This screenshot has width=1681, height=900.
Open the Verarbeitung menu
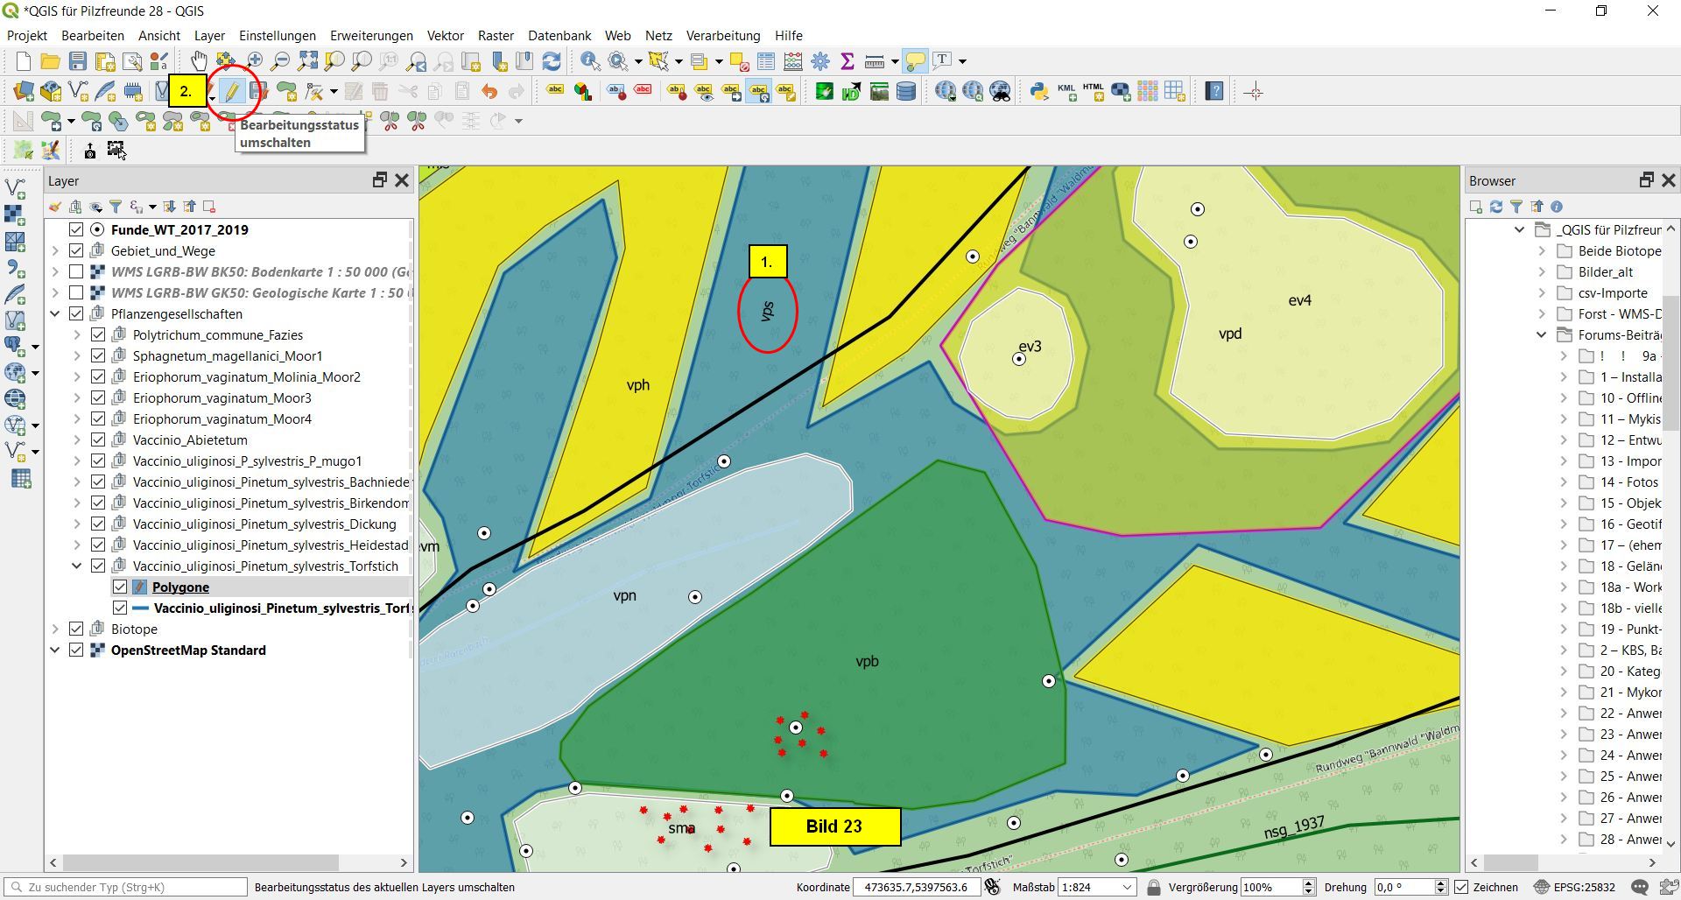[722, 36]
